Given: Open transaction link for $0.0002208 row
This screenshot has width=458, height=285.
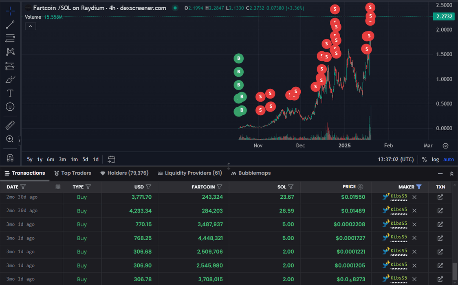Looking at the screenshot, I should [x=440, y=224].
